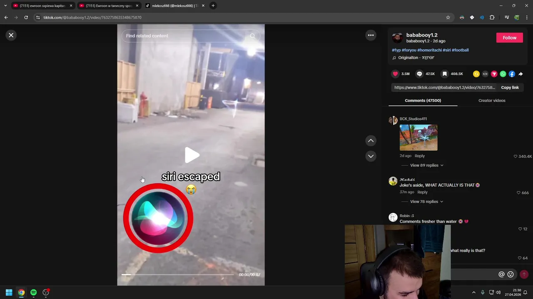Like the comment with 666 likes
The image size is (533, 299).
pos(518,193)
